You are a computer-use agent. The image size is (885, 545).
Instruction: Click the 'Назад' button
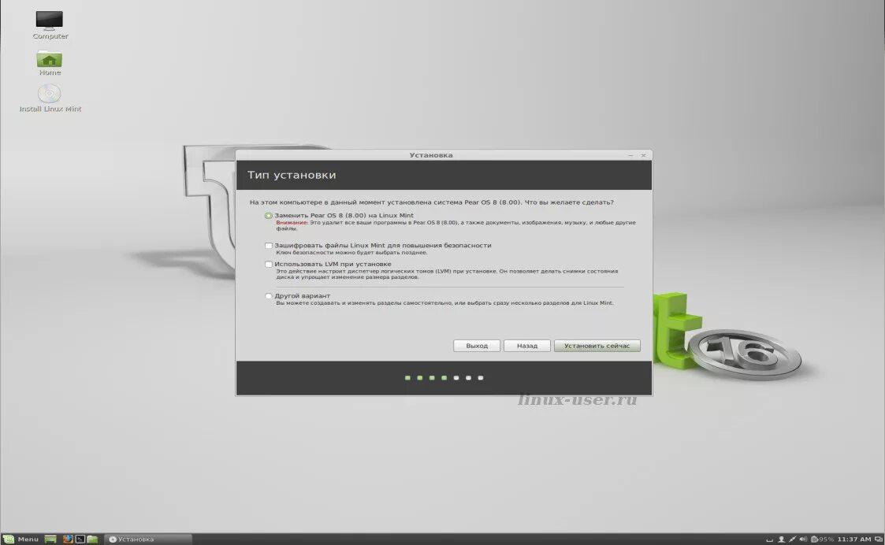(526, 346)
